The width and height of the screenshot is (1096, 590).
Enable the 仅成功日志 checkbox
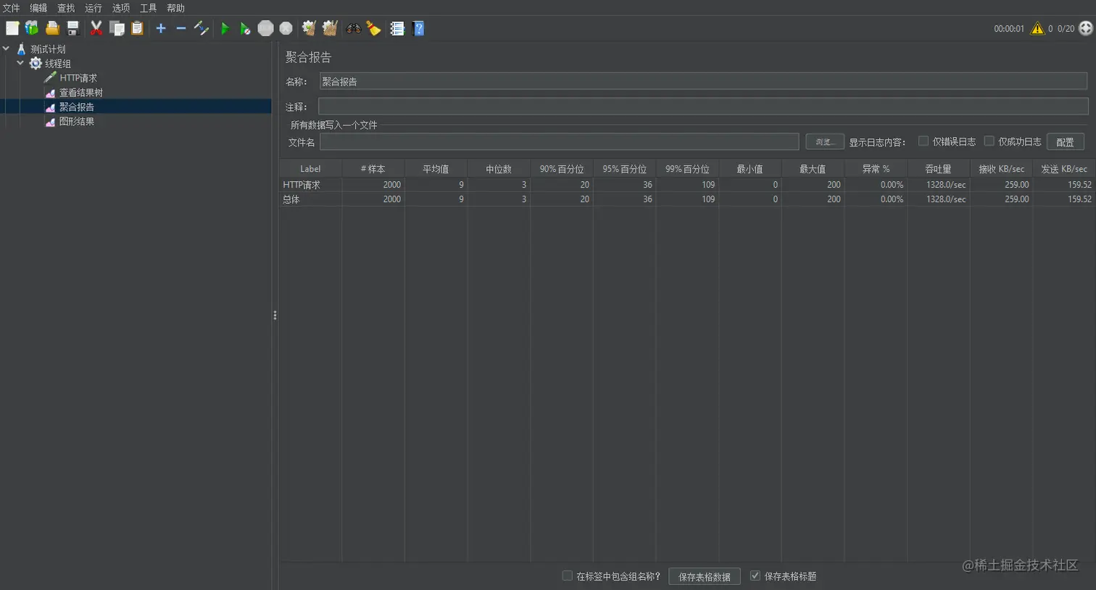[989, 141]
